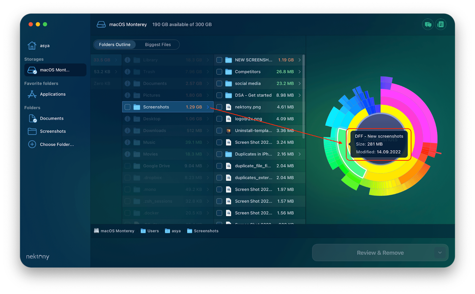Click the asya home icon

pyautogui.click(x=32, y=45)
